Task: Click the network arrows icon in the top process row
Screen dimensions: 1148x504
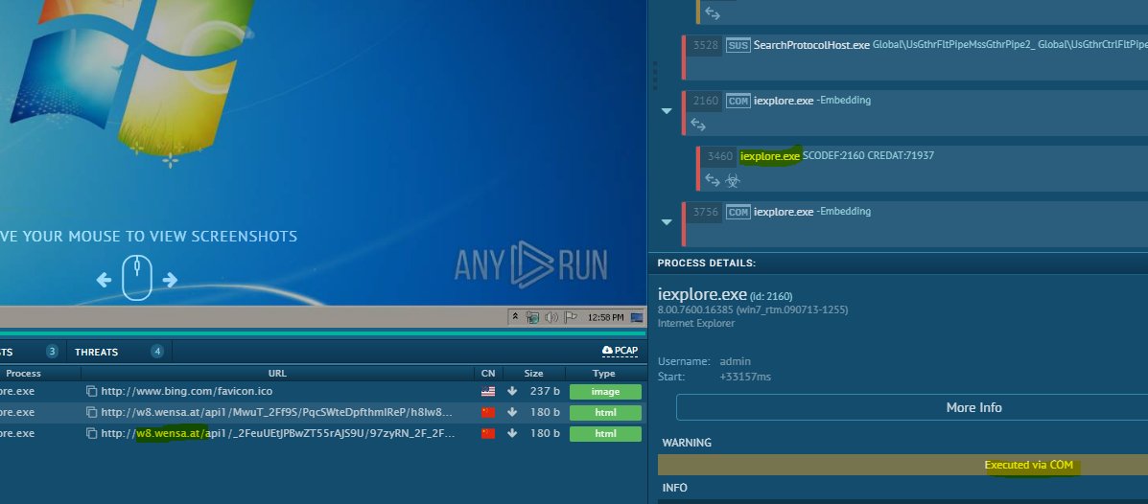Action: click(x=713, y=14)
